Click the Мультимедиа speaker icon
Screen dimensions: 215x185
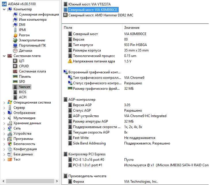[x=9, y=118]
